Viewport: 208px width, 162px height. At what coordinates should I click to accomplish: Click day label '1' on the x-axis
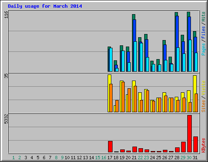point(13,158)
